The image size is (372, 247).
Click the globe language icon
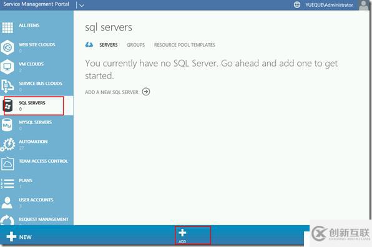pos(297,5)
